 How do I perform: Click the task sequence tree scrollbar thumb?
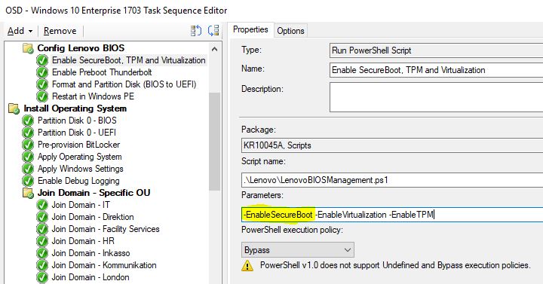(215, 141)
